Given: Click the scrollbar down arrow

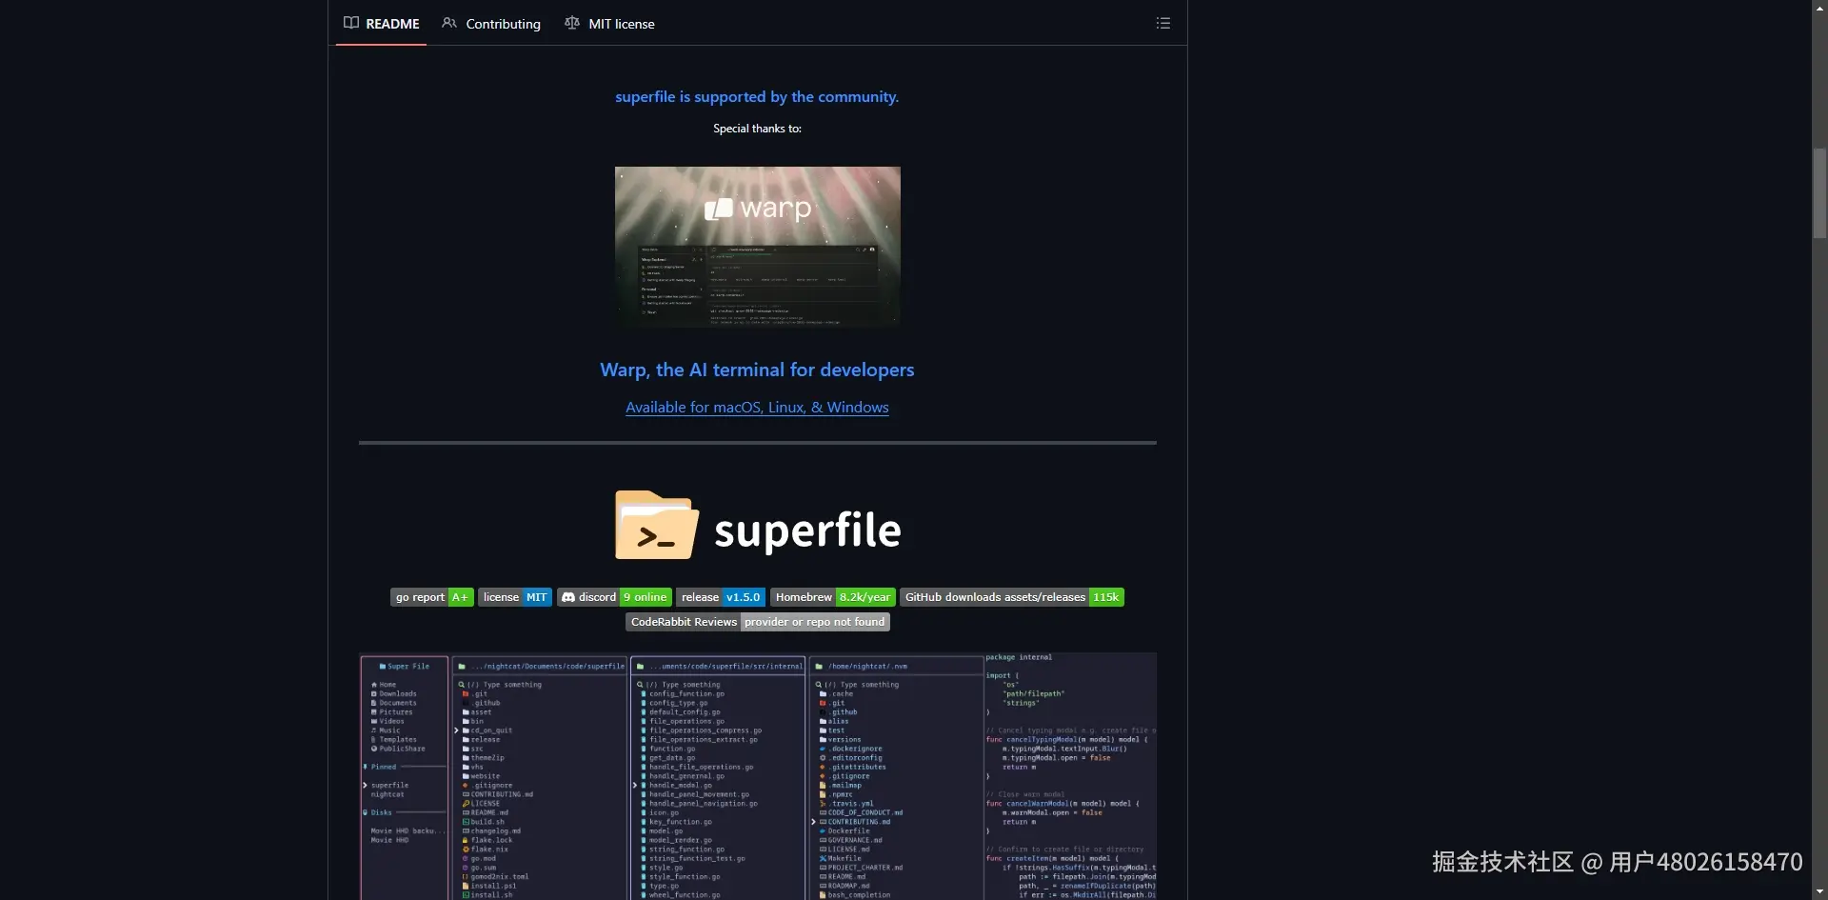Looking at the screenshot, I should coord(1819,892).
